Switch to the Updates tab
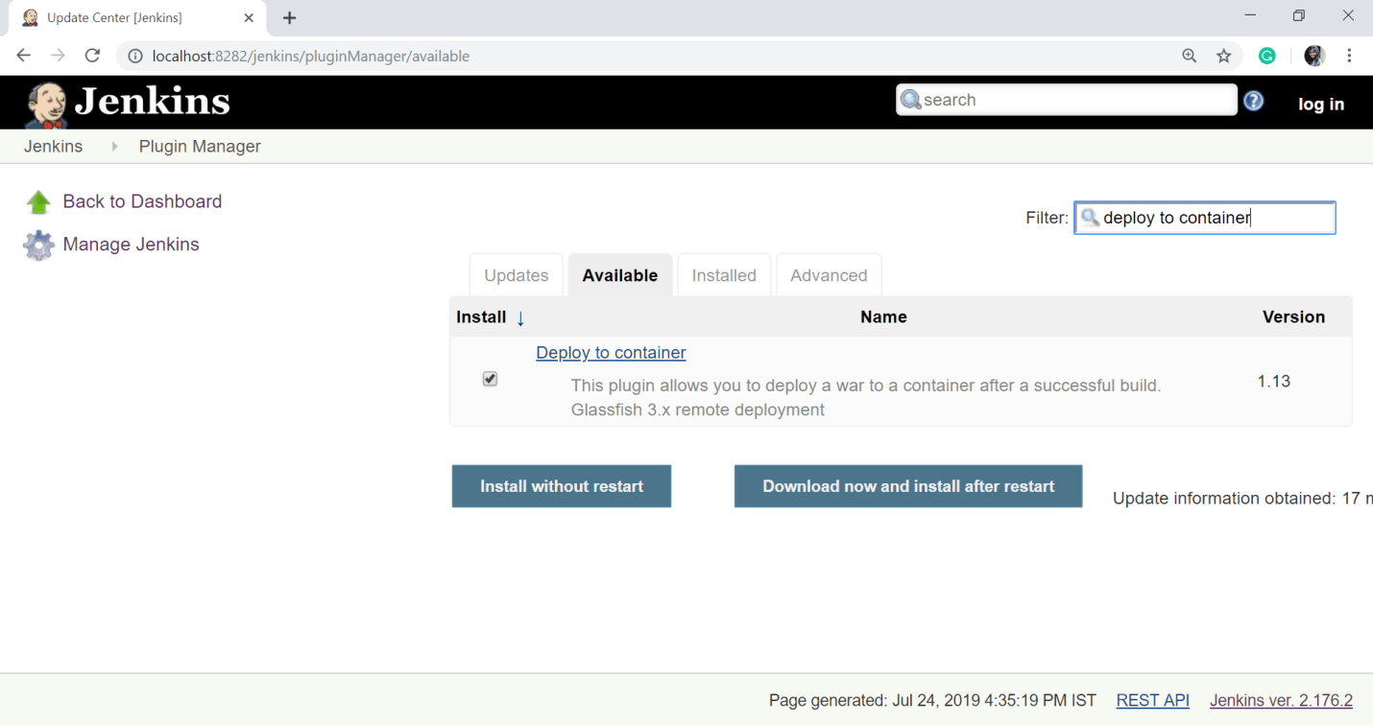Viewport: 1373px width, 725px height. 517,275
